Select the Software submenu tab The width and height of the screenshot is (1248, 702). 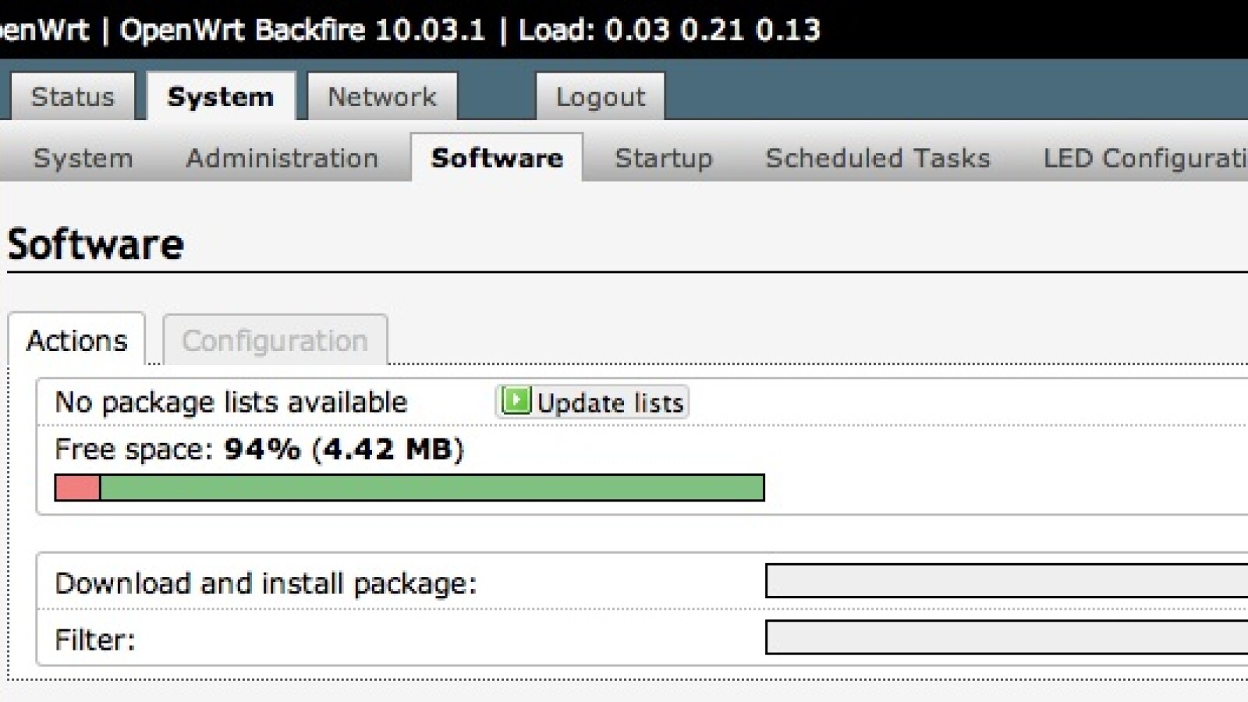coord(497,158)
